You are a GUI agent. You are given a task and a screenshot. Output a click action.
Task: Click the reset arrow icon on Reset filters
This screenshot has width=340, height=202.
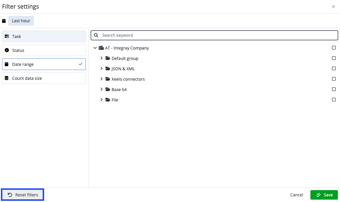coord(10,195)
